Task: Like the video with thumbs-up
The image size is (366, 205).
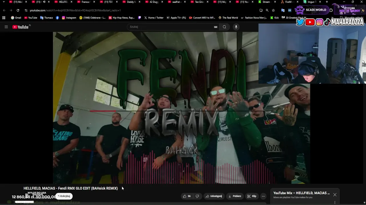Action: 186,196
